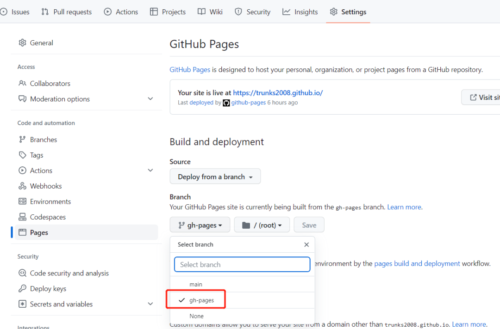
Task: Open the / (root) folder dropdown
Action: (x=262, y=225)
